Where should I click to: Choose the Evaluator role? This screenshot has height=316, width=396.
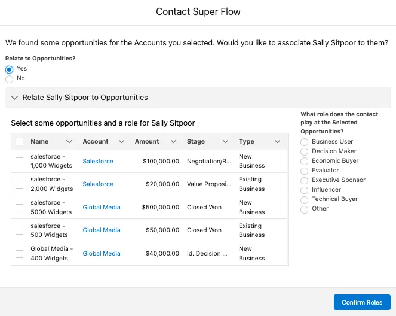[x=305, y=171]
